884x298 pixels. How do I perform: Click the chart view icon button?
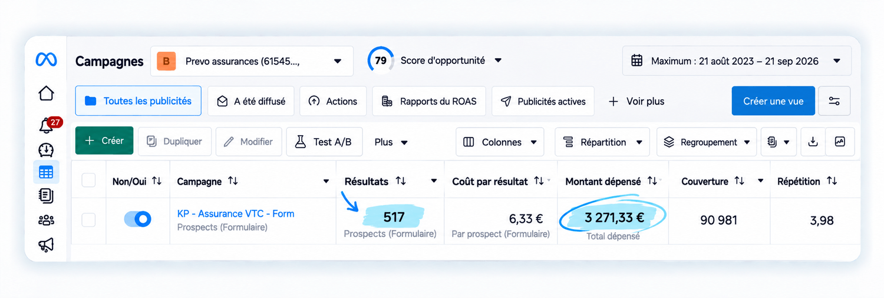(840, 142)
